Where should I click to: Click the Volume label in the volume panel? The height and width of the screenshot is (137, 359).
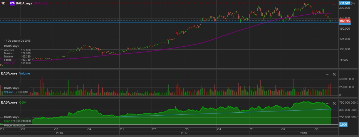click(24, 73)
